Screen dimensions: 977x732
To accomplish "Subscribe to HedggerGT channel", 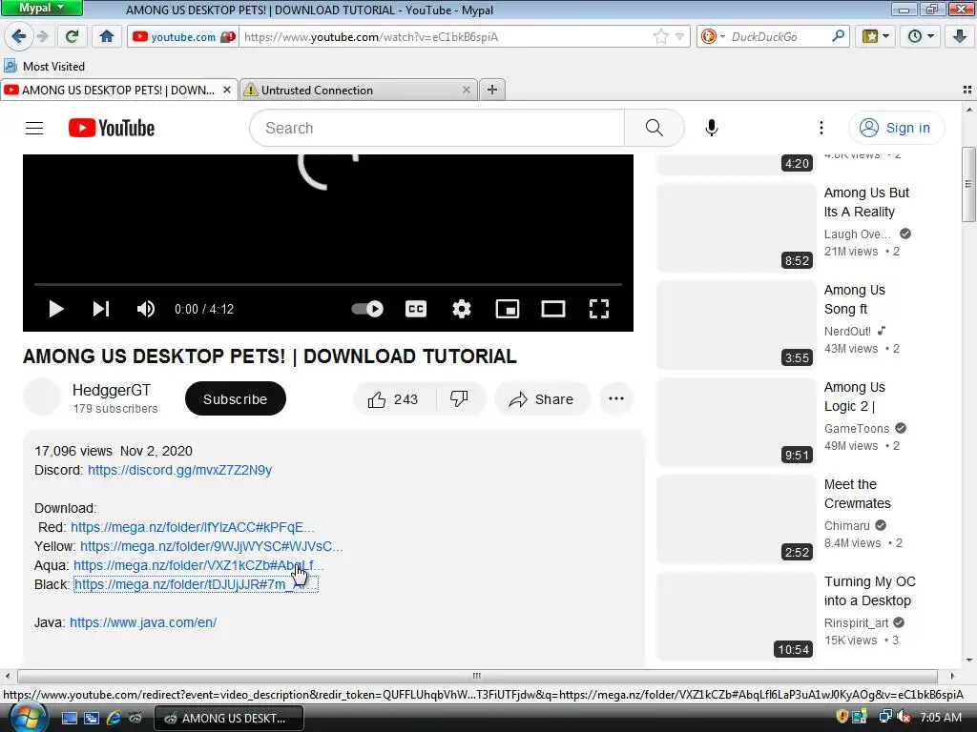I will point(236,399).
